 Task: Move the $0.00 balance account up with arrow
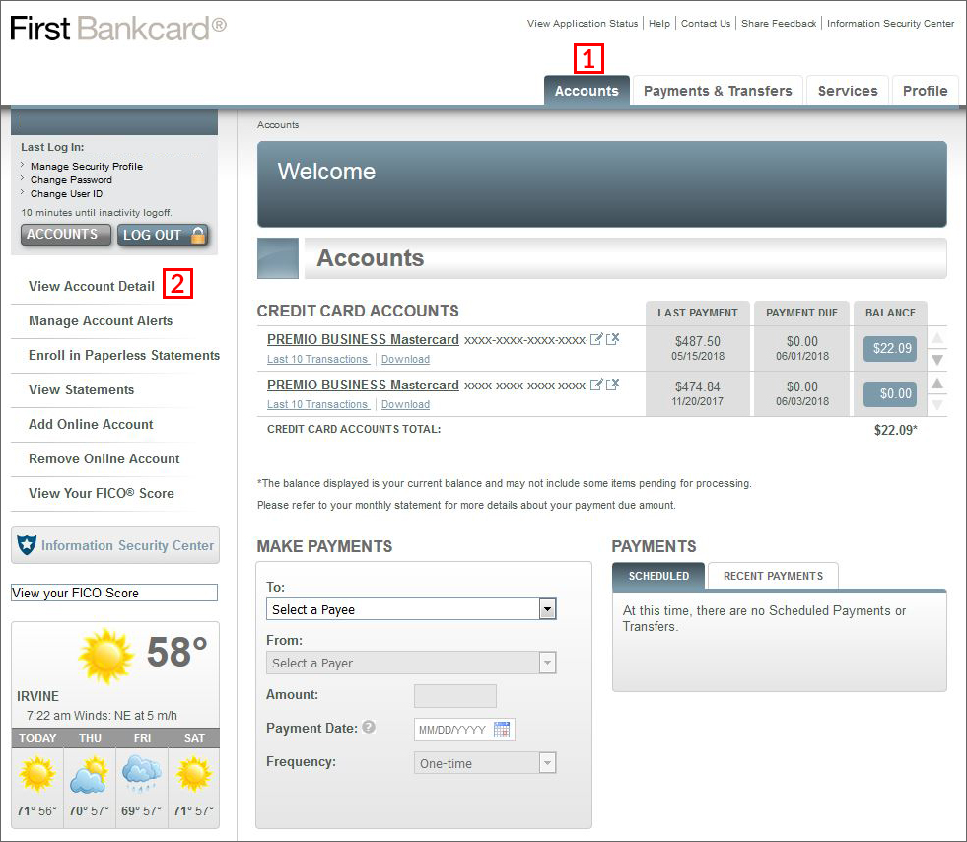pyautogui.click(x=937, y=384)
